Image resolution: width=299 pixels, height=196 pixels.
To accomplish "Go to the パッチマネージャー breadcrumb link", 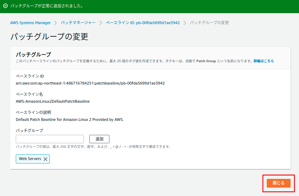I will (78, 23).
